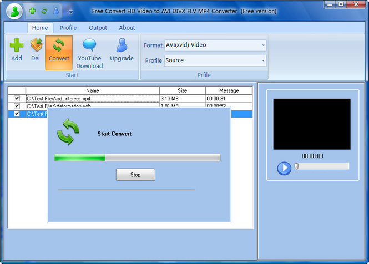Maximize the converter window

(341, 4)
